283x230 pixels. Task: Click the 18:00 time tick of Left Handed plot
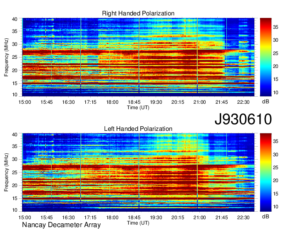pos(112,217)
